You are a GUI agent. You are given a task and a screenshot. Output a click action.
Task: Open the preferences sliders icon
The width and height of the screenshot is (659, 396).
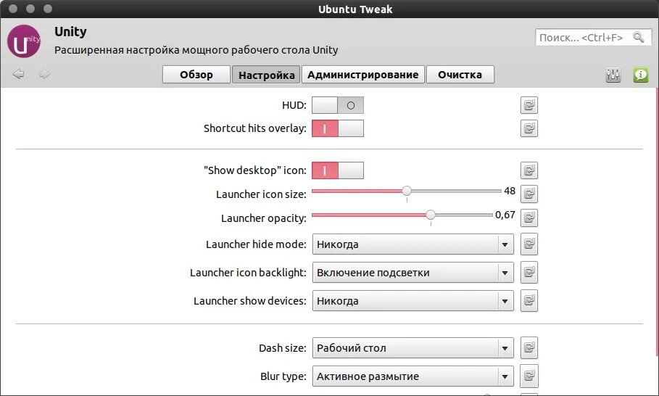point(613,75)
